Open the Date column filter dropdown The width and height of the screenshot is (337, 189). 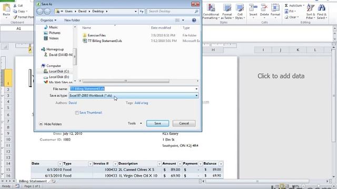[60, 164]
